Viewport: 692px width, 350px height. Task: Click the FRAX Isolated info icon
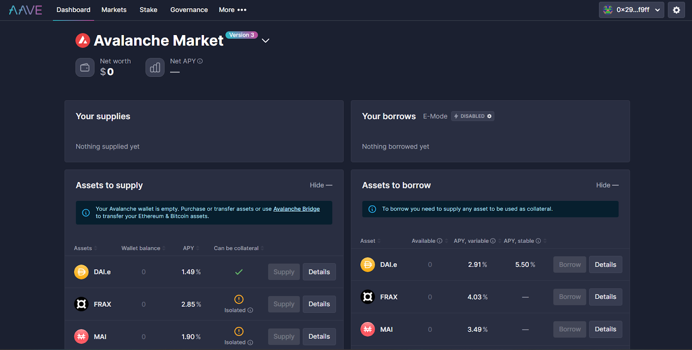250,310
